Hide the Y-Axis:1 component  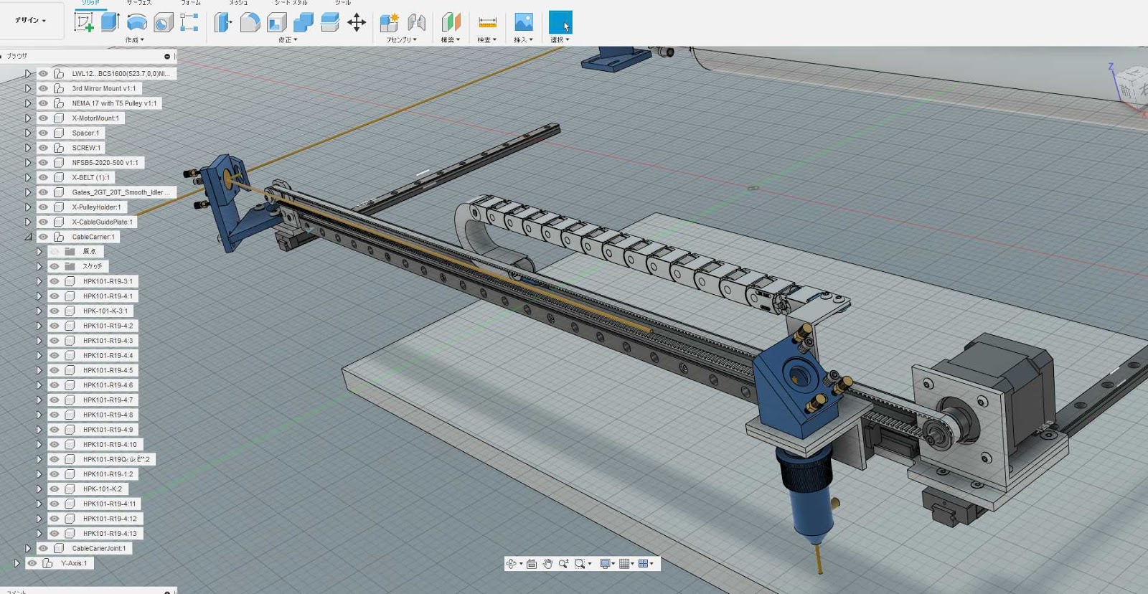pos(32,563)
